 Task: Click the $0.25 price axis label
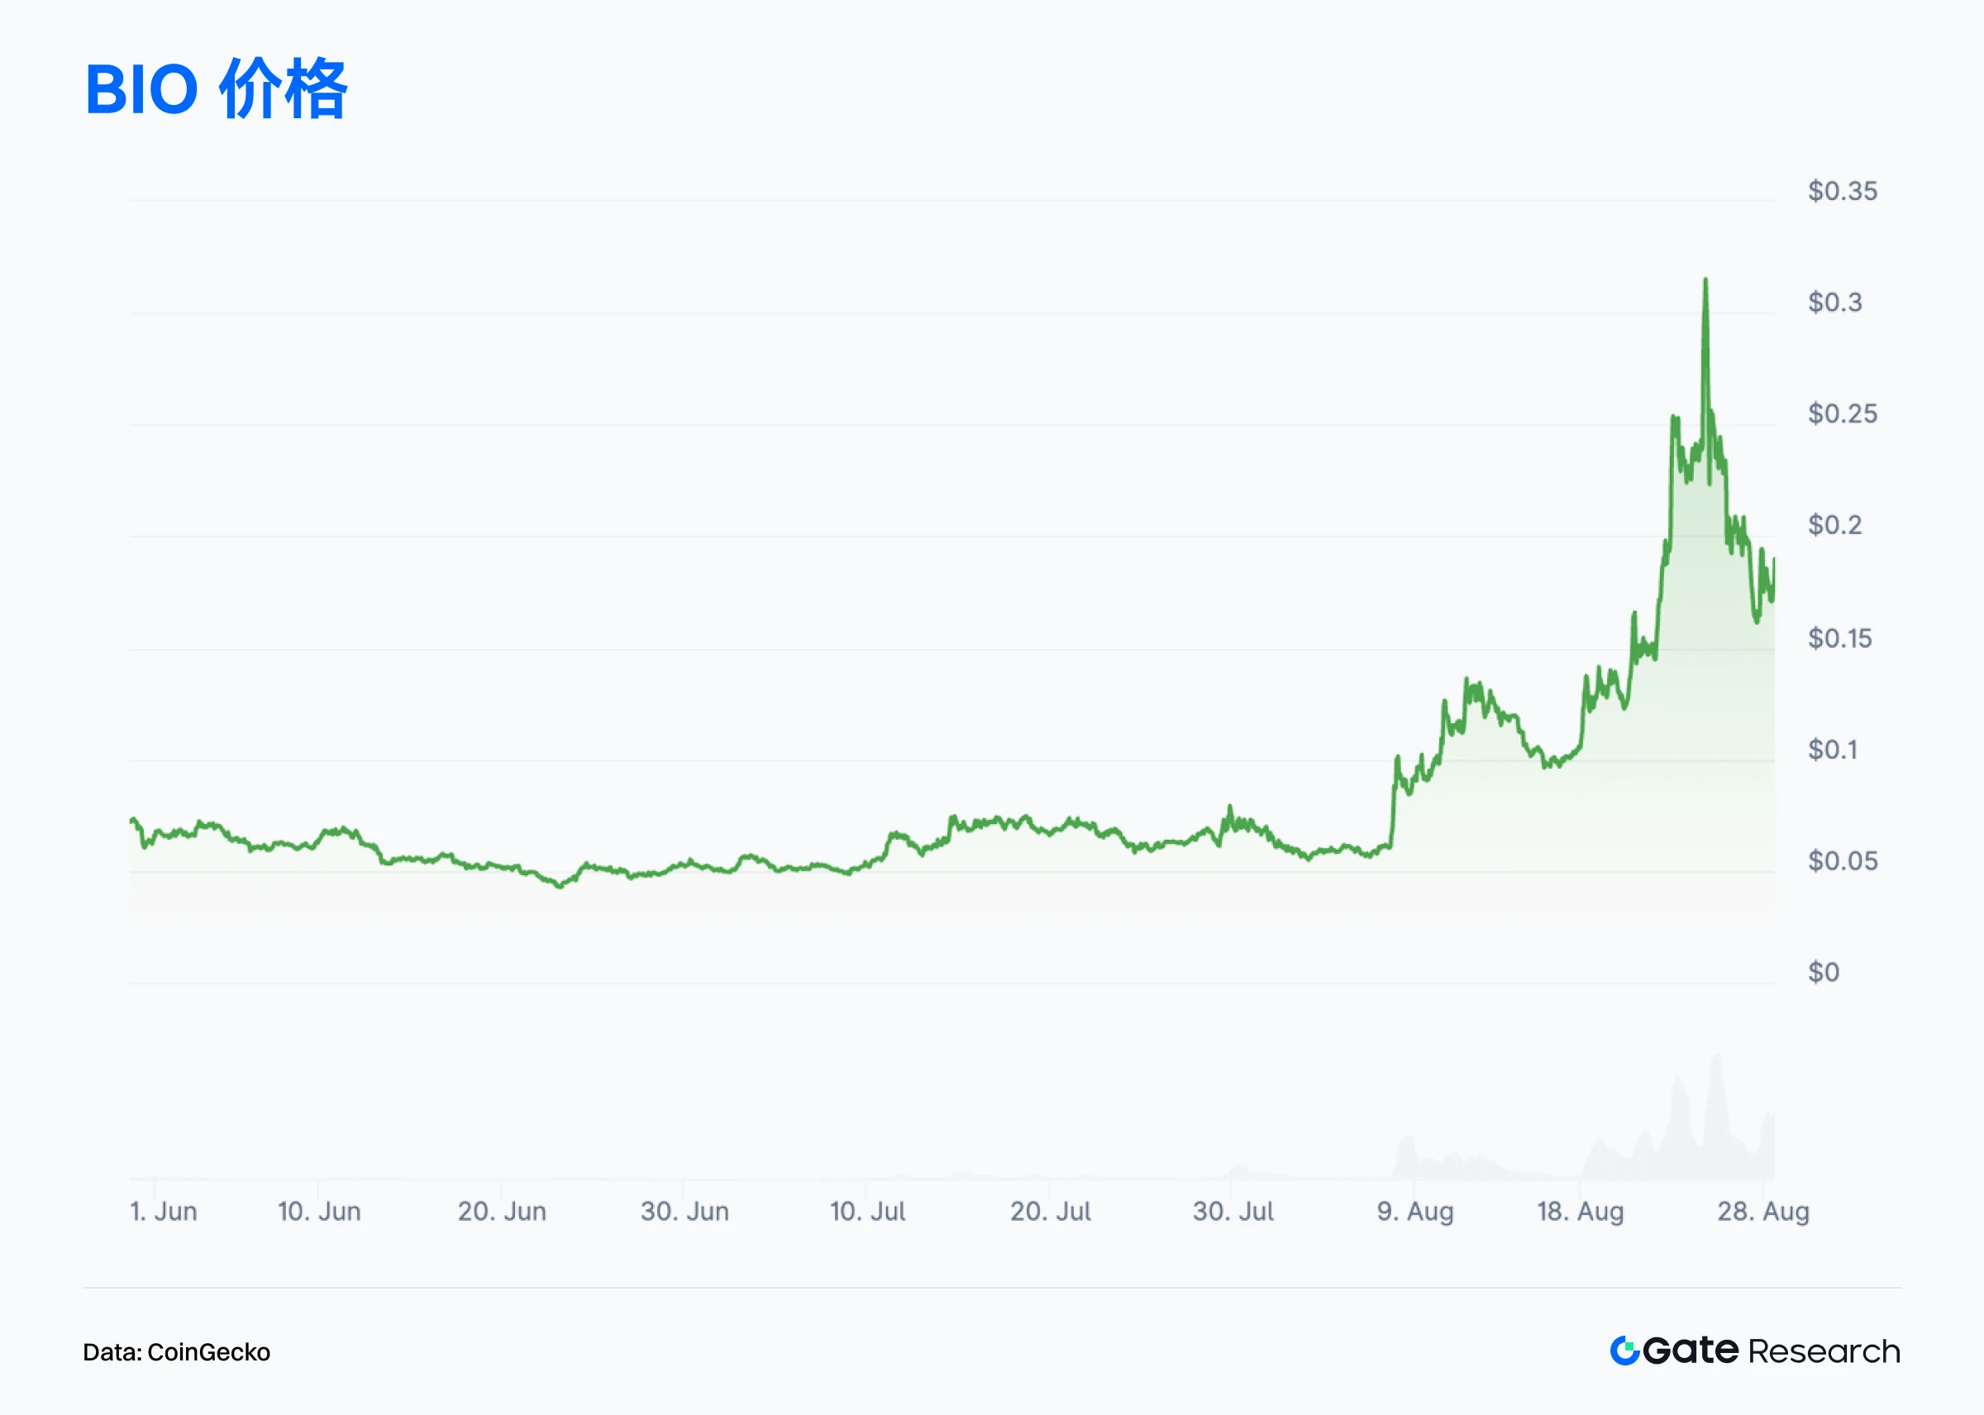tap(1842, 414)
